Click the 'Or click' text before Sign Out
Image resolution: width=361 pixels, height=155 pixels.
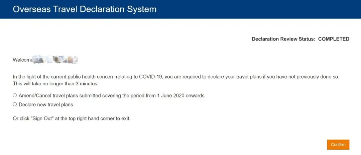(x=20, y=119)
